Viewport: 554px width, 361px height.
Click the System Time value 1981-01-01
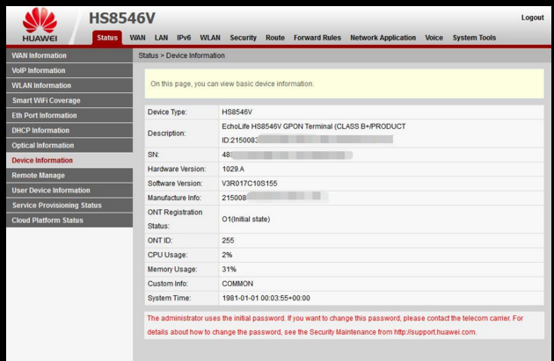pyautogui.click(x=266, y=298)
